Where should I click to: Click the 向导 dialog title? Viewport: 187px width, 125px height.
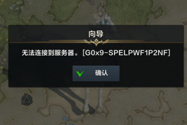click(x=96, y=34)
